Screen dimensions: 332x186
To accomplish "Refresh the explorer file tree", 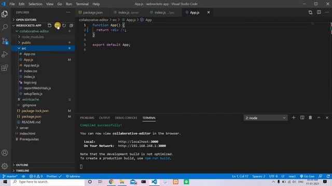I will tap(64, 25).
